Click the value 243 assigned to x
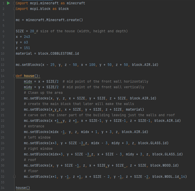Viewport: 195px width, 191px height. coord(27,37)
